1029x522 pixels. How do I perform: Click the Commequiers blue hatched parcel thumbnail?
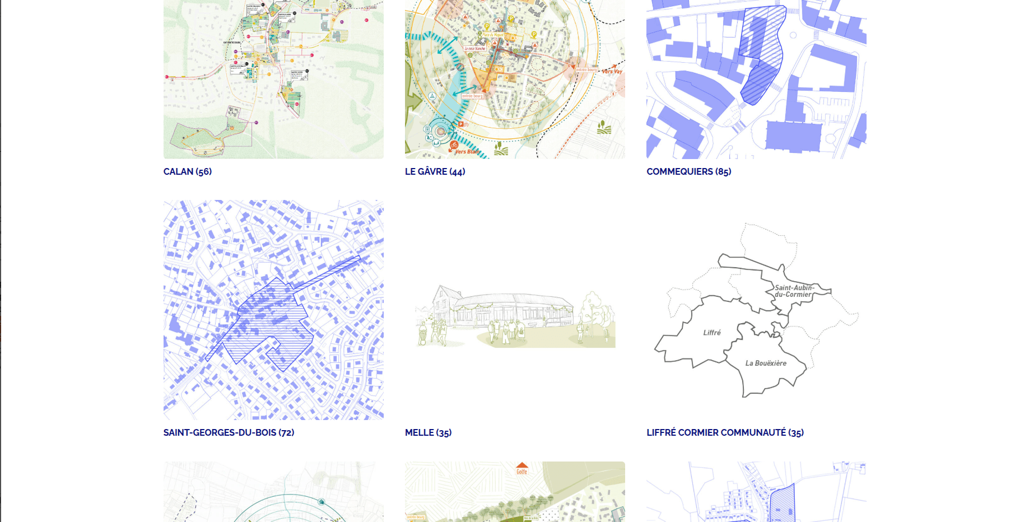tap(756, 78)
